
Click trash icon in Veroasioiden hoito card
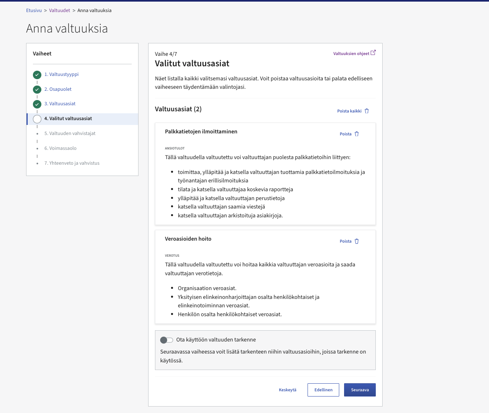[x=357, y=241]
